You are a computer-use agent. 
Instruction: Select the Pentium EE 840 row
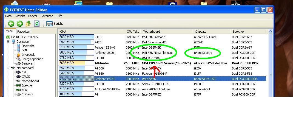click(x=162, y=47)
